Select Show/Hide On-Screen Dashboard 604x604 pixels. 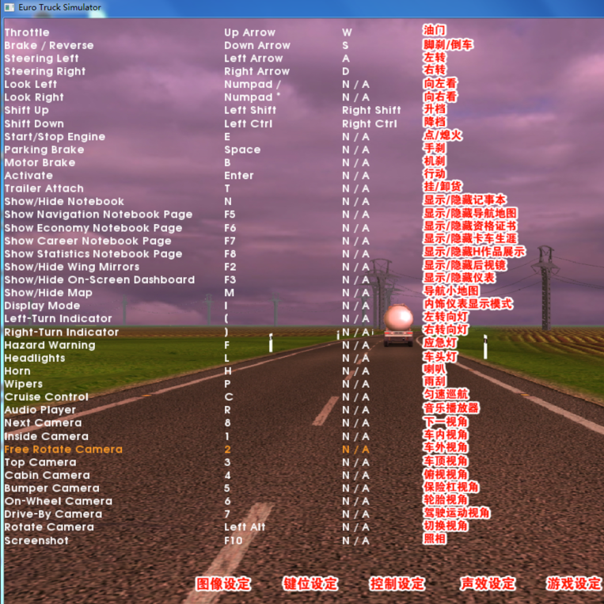[100, 279]
